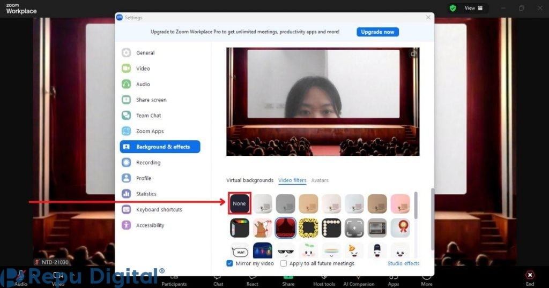Open Recording settings in sidebar

148,163
